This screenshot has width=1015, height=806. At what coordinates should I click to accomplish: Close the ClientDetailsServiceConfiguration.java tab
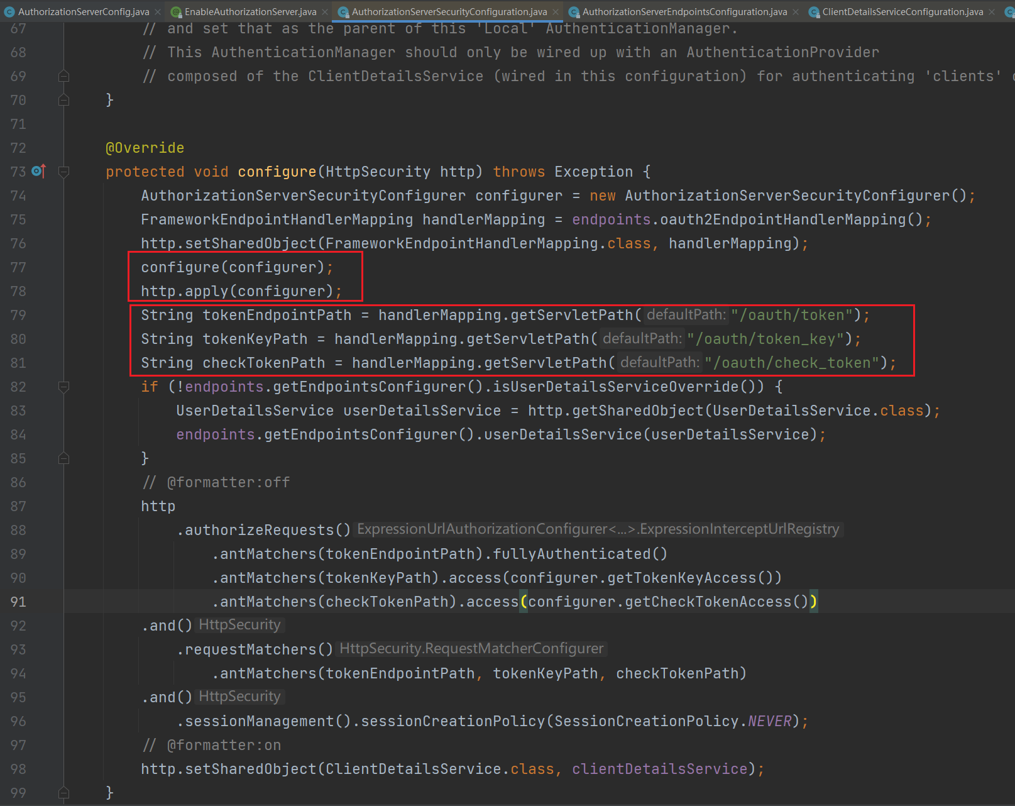click(992, 12)
